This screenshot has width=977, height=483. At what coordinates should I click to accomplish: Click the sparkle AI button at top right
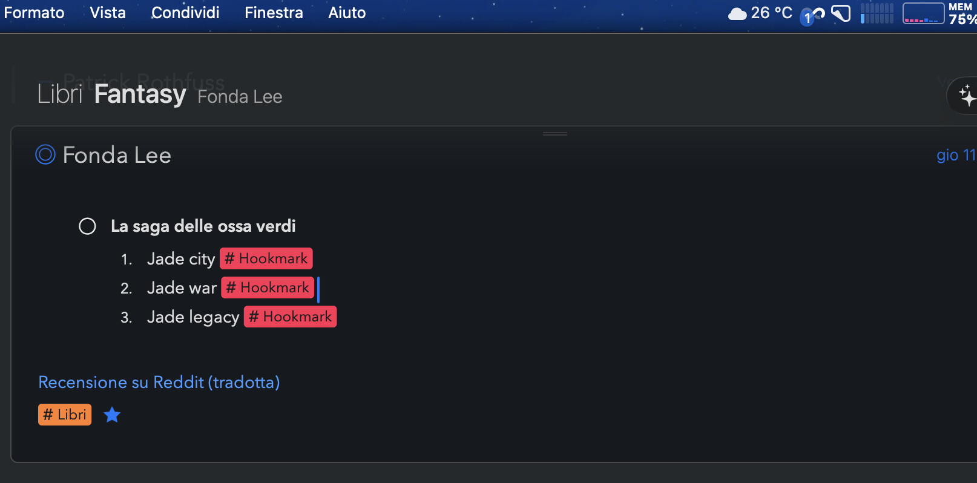coord(966,95)
